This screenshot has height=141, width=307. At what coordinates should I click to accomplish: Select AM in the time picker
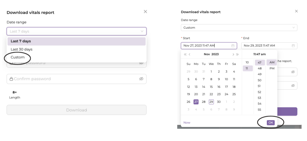272,63
